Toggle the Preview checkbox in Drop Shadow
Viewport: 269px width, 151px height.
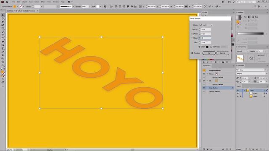click(193, 53)
